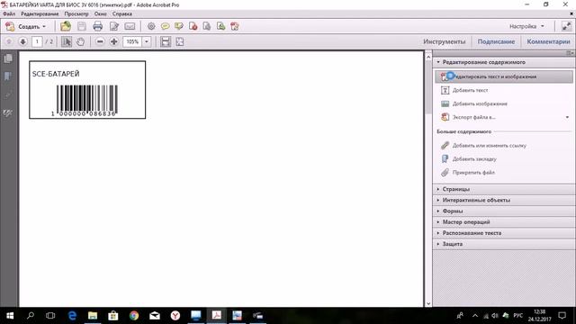576x324 pixels.
Task: Open the signatures side panel icon
Action: (x=8, y=112)
